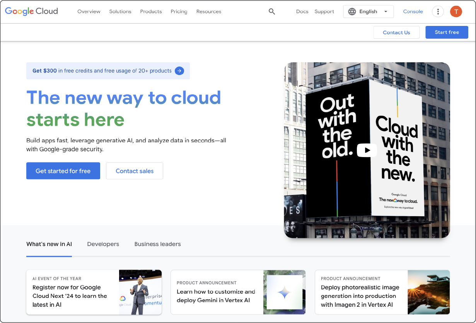This screenshot has height=323, width=476.
Task: Click the Cloud Next speaker thumbnail
Action: [140, 292]
